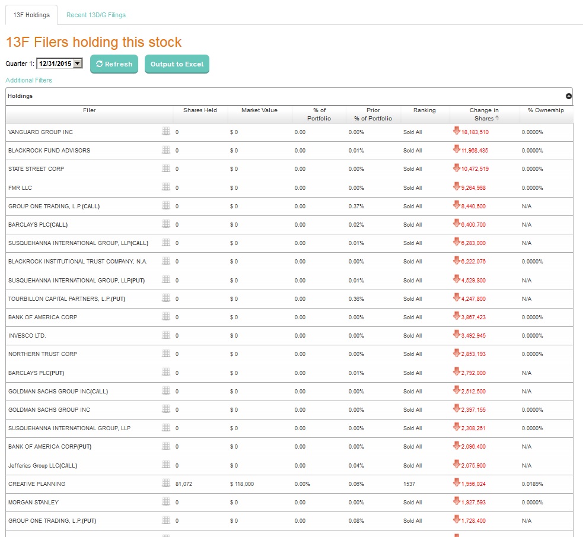Image resolution: width=583 pixels, height=537 pixels.
Task: Click grid icon beside Creative Planning
Action: tap(166, 484)
